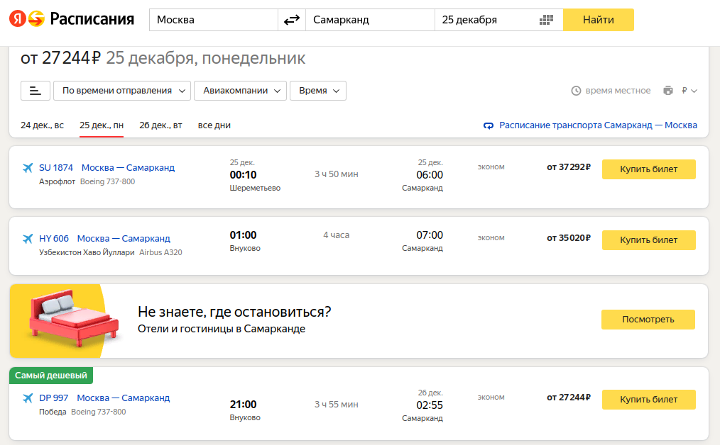Click the airplane icon for flight SU 1874
The height and width of the screenshot is (445, 720).
click(28, 168)
